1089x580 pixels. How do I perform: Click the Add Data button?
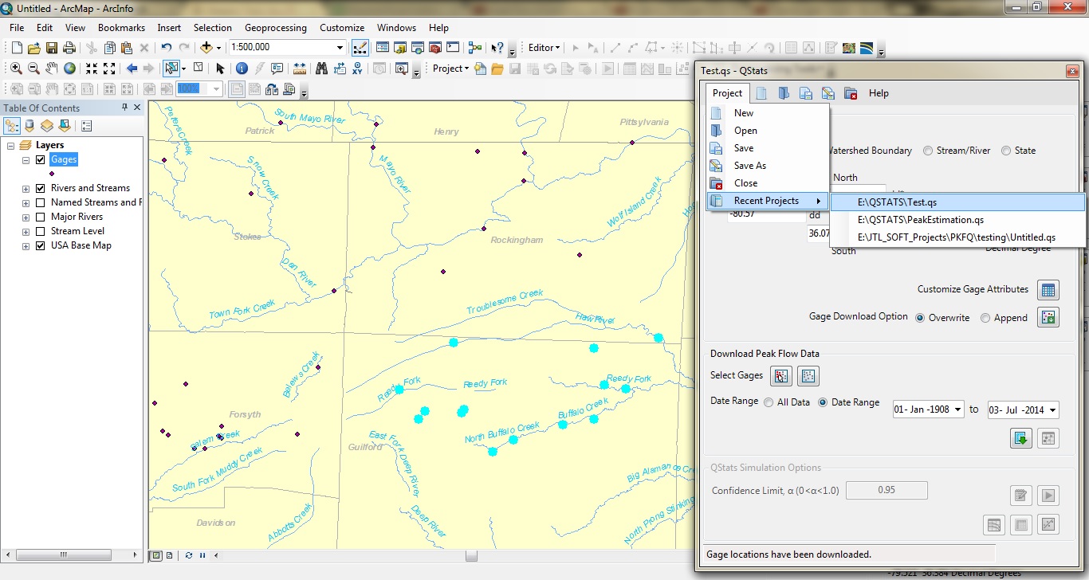207,48
